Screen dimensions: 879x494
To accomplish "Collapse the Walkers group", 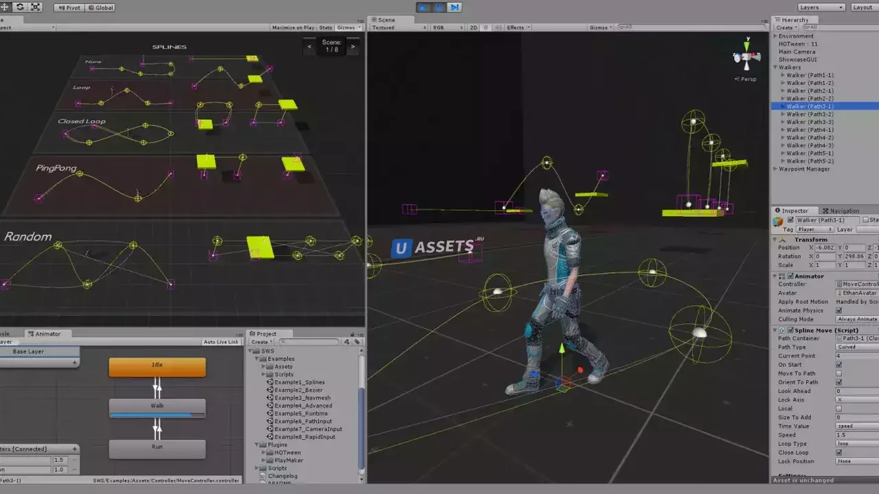I will click(776, 67).
